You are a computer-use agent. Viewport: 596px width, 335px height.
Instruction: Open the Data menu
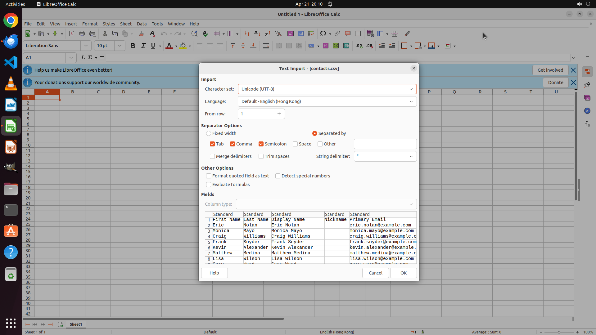[142, 24]
